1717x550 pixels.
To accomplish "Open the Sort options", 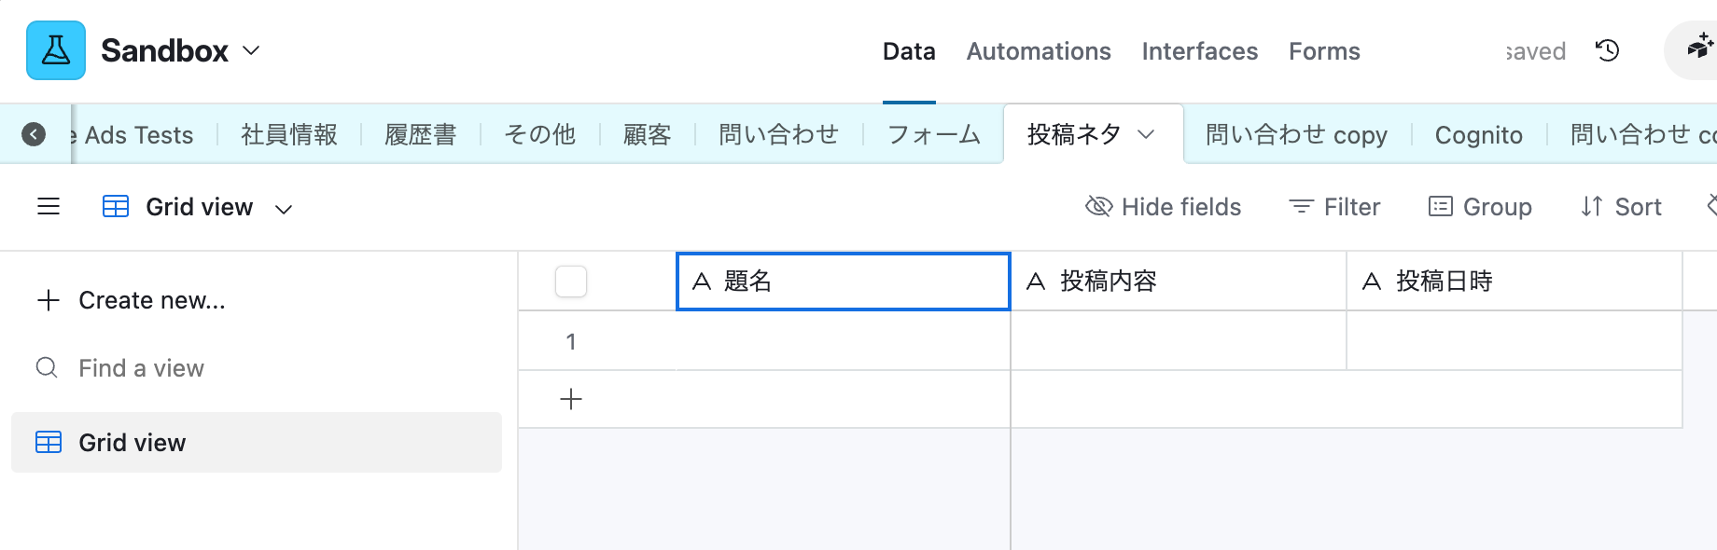I will (x=1622, y=207).
